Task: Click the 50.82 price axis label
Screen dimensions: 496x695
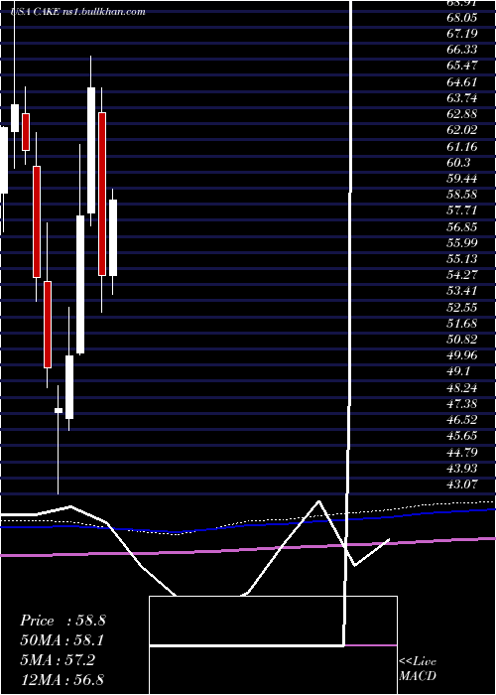Action: point(462,340)
